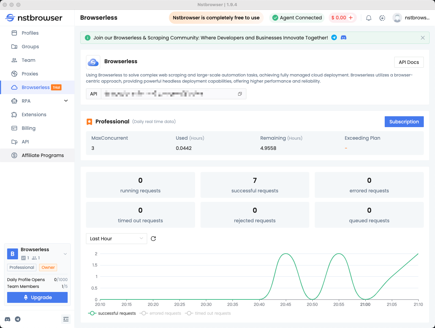The width and height of the screenshot is (435, 328).
Task: Open Billing page
Action: click(x=37, y=128)
